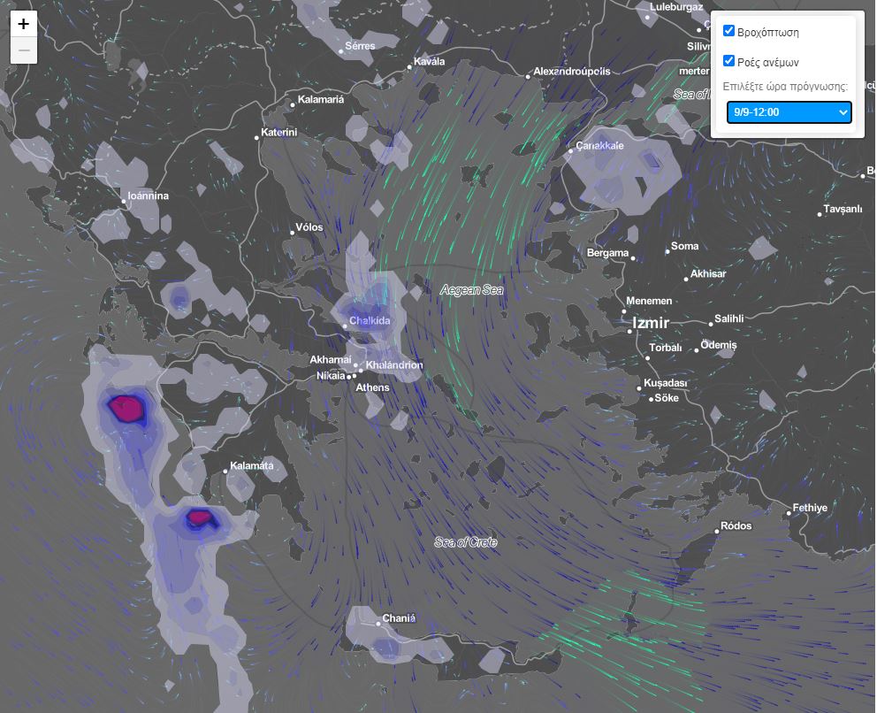Click the Ροές ανέμων label text
Image resolution: width=877 pixels, height=713 pixels.
pyautogui.click(x=767, y=62)
